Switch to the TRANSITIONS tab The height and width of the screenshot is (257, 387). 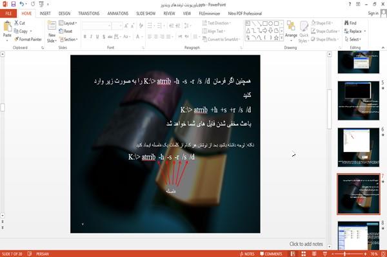click(x=89, y=14)
